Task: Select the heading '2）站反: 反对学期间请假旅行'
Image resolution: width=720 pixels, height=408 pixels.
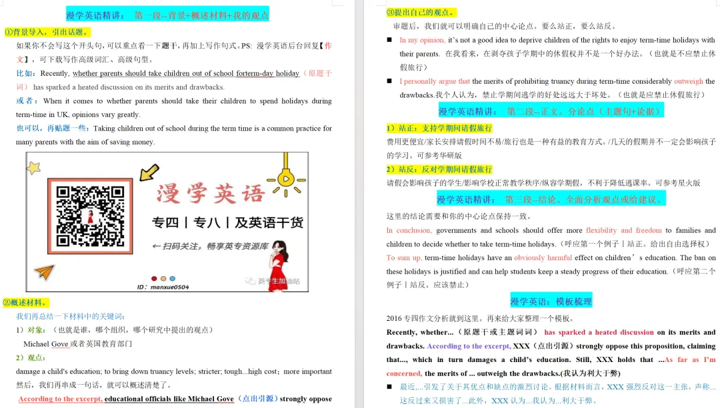Action: (x=439, y=169)
